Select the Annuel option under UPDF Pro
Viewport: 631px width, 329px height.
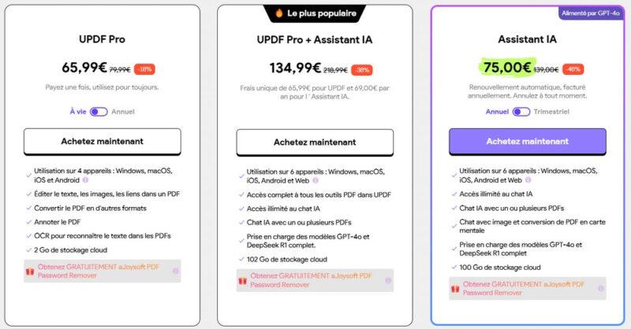tap(123, 112)
